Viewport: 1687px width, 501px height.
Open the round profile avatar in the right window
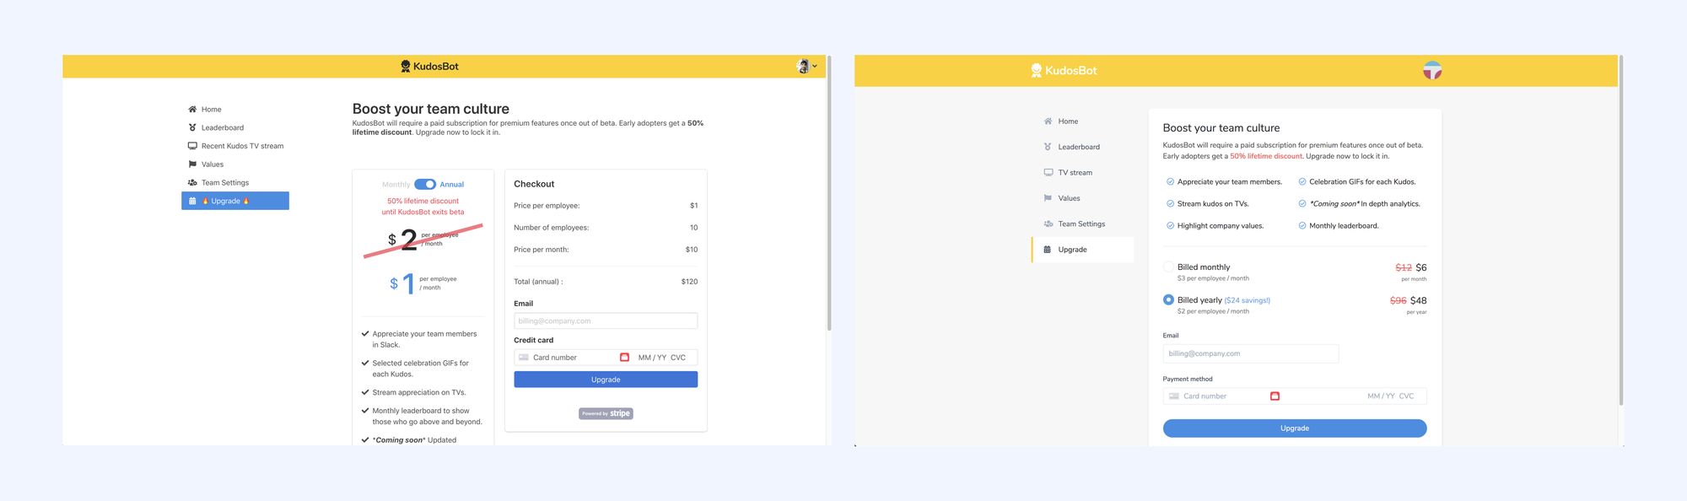[1432, 70]
